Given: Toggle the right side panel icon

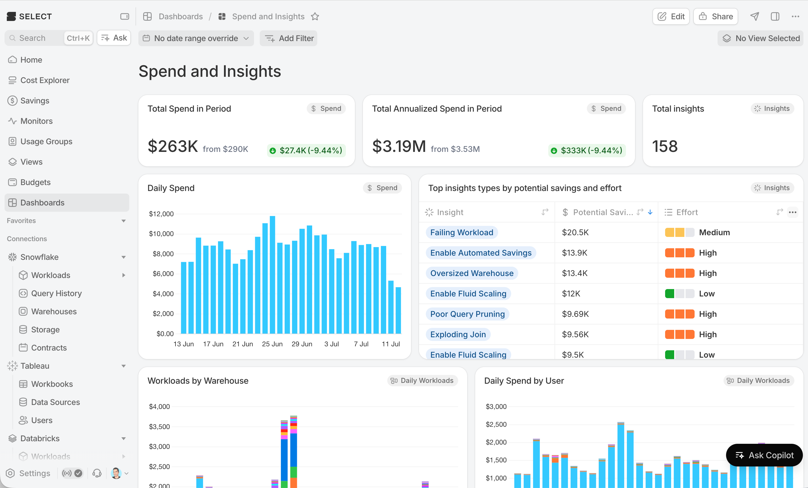Looking at the screenshot, I should coord(775,16).
